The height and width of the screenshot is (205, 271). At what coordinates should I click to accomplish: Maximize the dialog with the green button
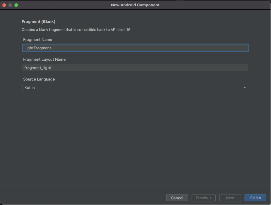[16, 5]
